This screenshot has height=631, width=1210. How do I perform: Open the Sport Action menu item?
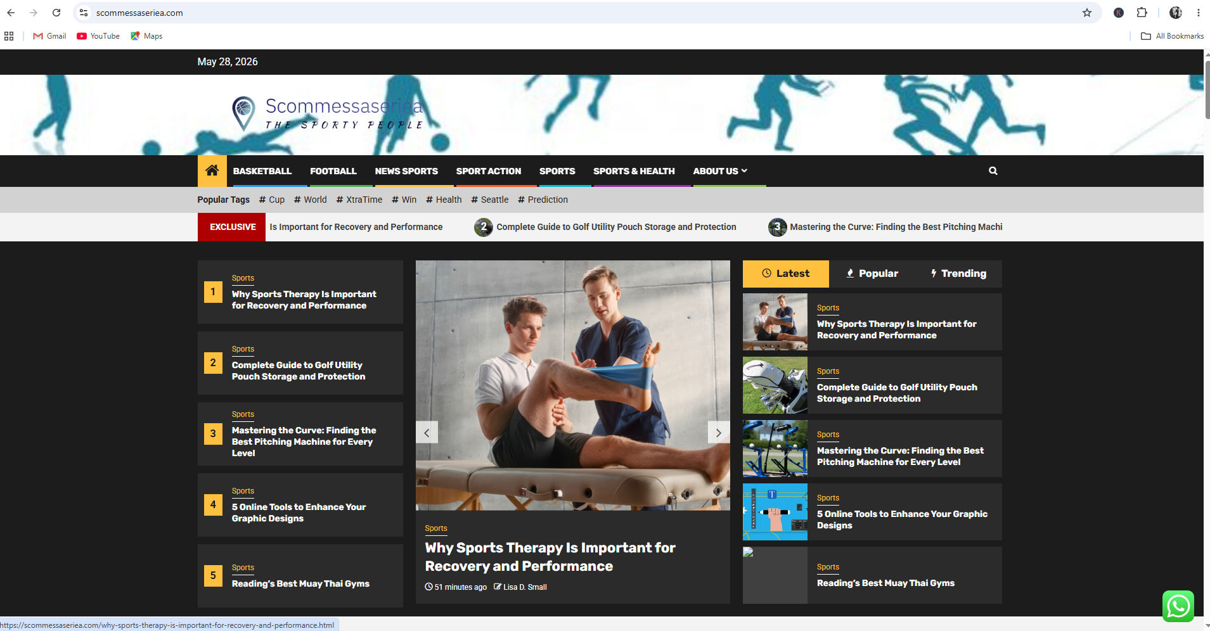coord(489,171)
